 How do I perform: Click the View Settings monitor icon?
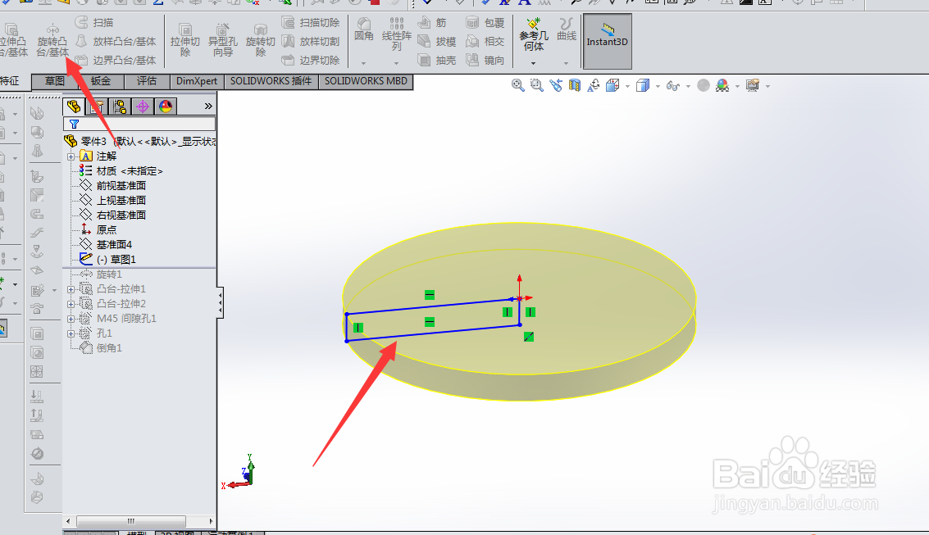(x=753, y=85)
